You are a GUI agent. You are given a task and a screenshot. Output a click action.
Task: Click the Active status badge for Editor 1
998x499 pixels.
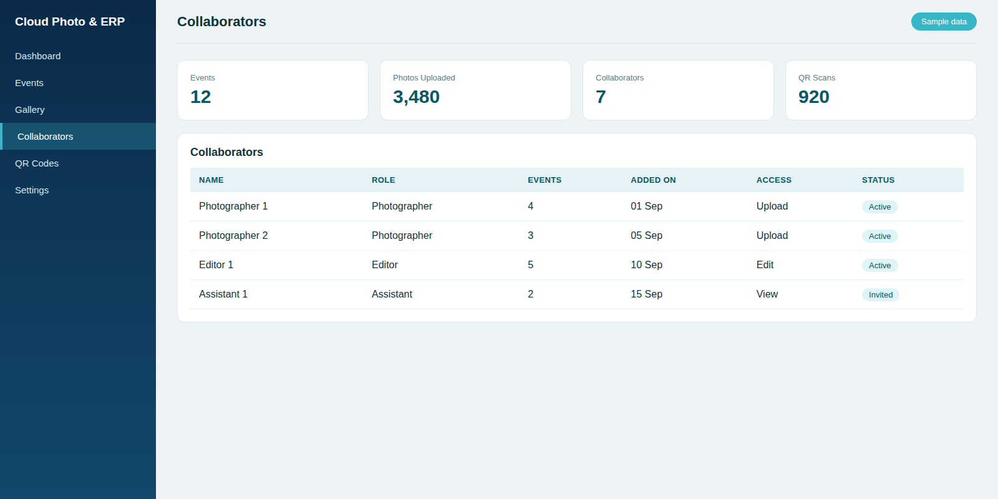879,266
